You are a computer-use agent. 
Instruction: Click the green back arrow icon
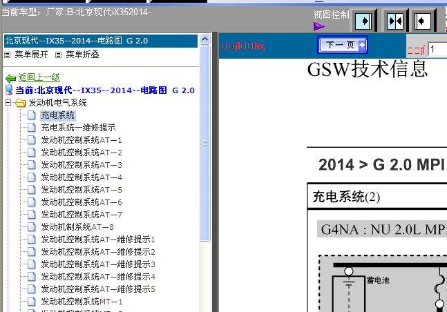coord(10,78)
